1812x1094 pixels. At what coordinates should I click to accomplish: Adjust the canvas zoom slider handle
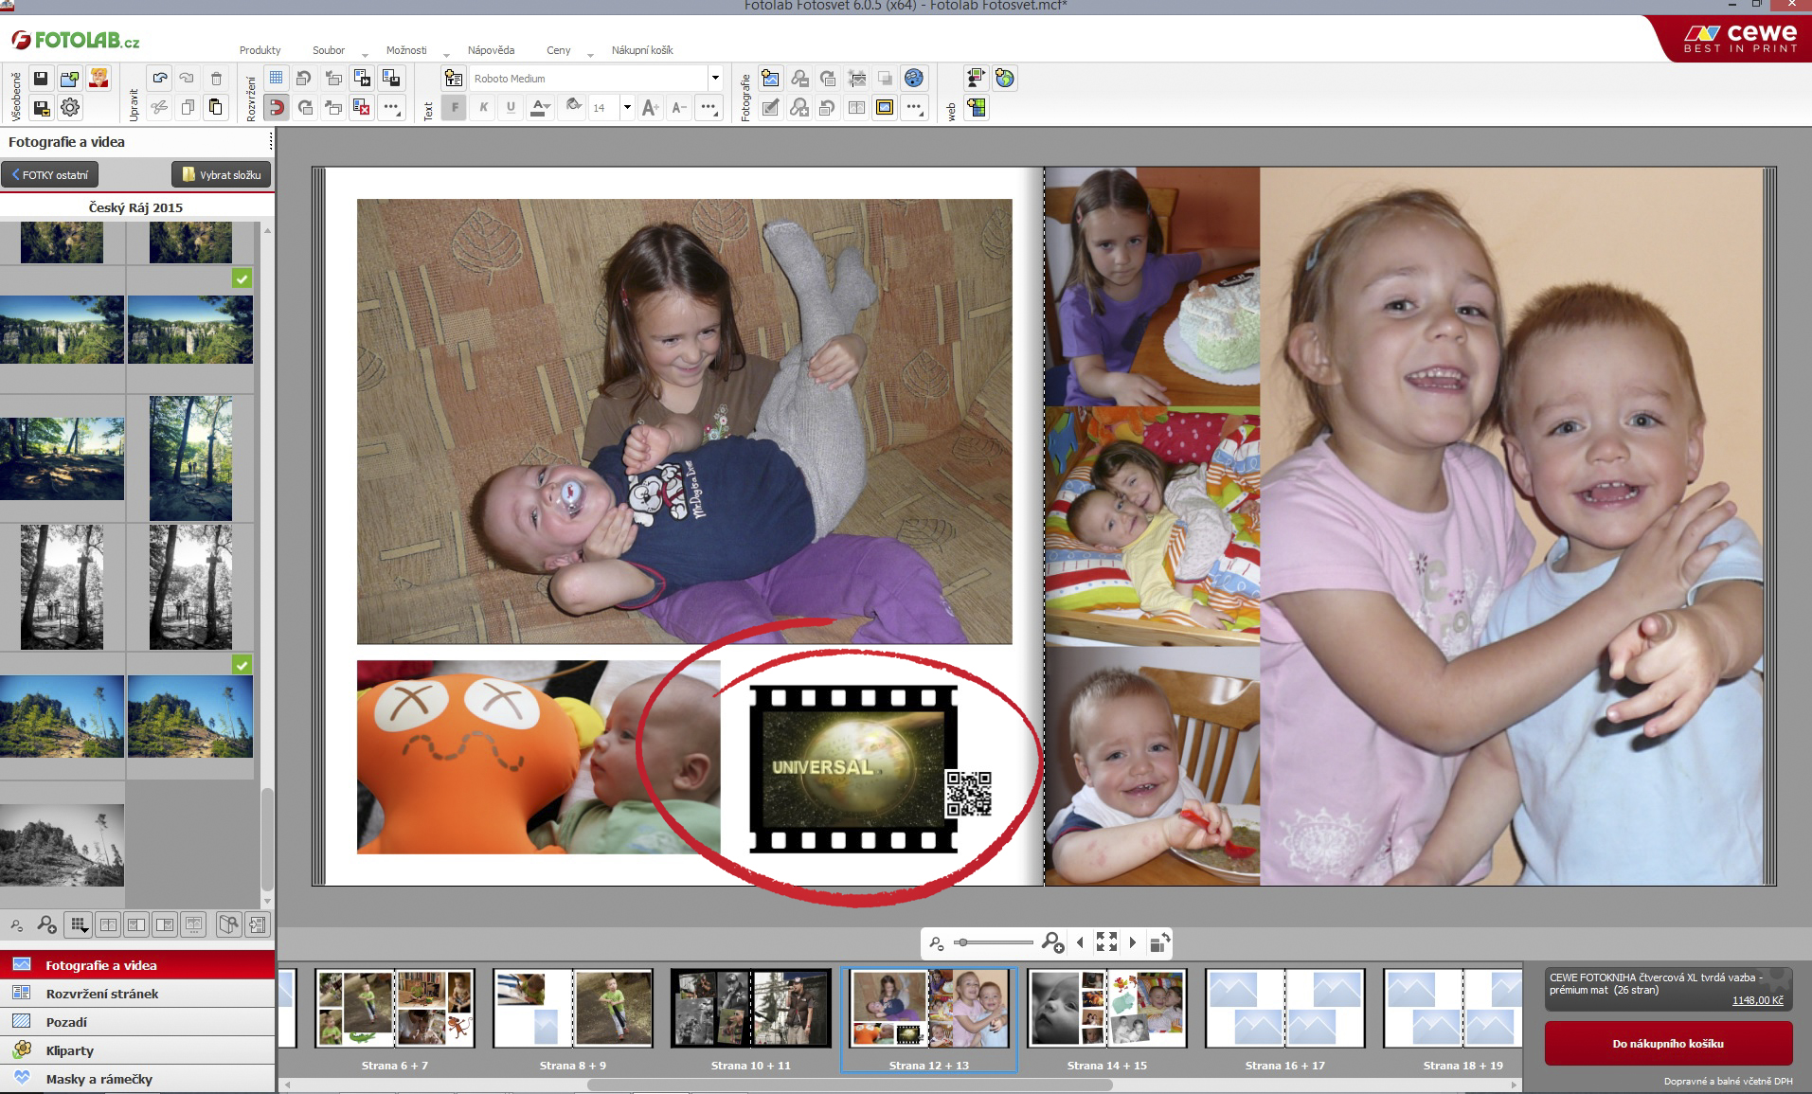pyautogui.click(x=962, y=942)
